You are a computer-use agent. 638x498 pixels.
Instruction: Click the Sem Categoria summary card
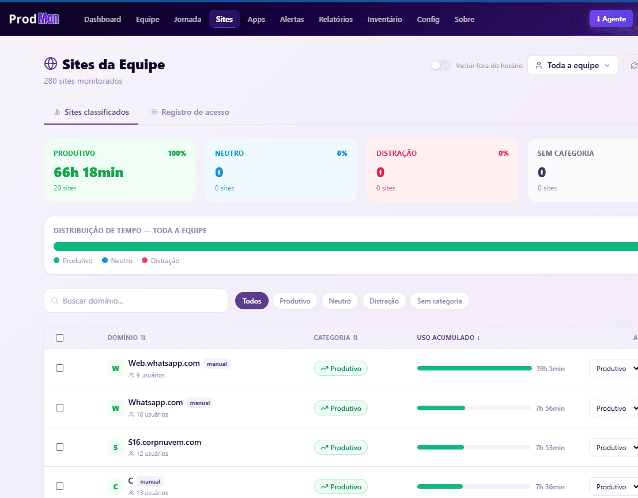(583, 170)
